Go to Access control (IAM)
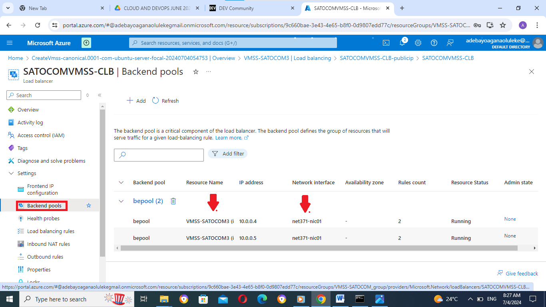Viewport: 546px width, 307px height. click(41, 135)
